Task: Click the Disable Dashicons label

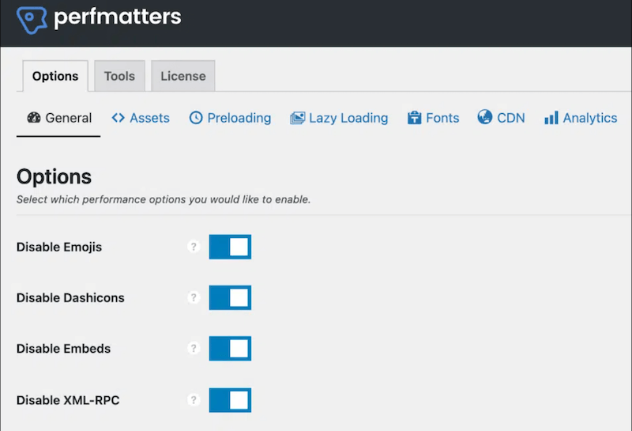Action: 70,298
